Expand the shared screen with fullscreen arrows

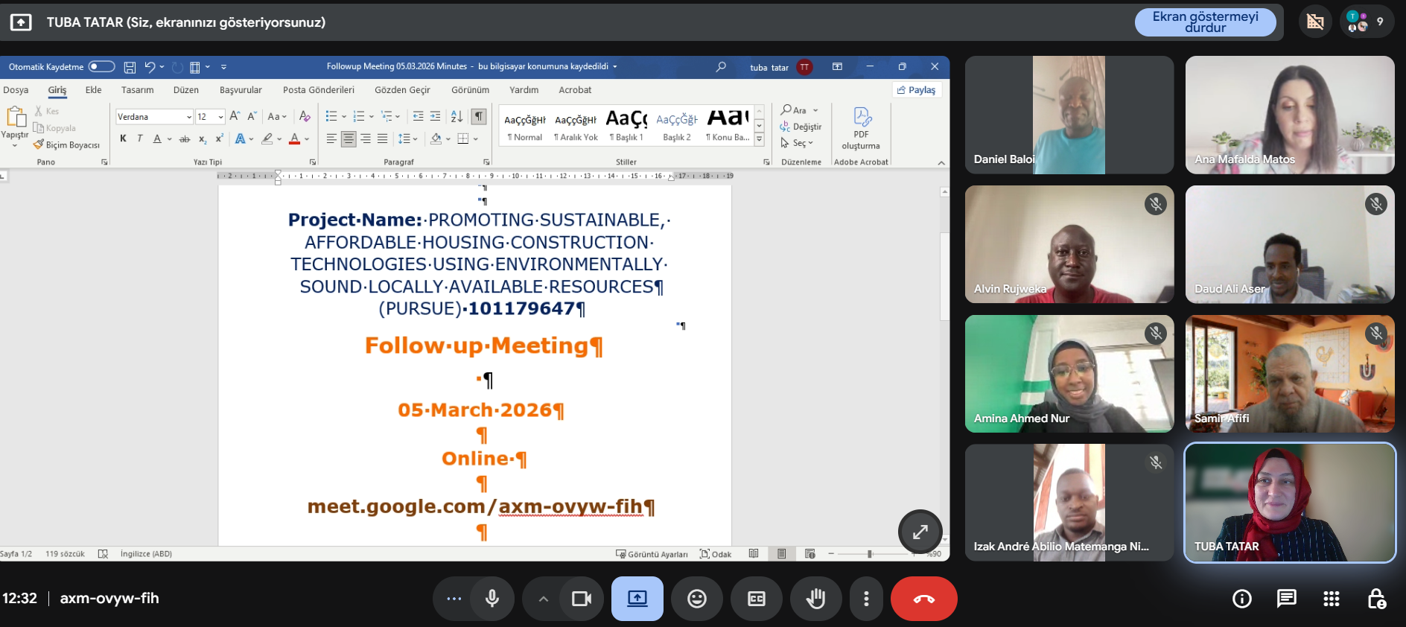pyautogui.click(x=920, y=532)
